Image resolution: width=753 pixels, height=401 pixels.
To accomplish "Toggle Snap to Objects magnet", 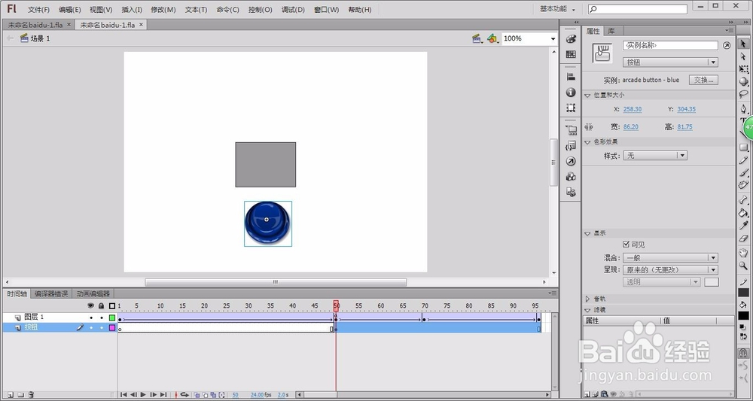I will point(743,353).
